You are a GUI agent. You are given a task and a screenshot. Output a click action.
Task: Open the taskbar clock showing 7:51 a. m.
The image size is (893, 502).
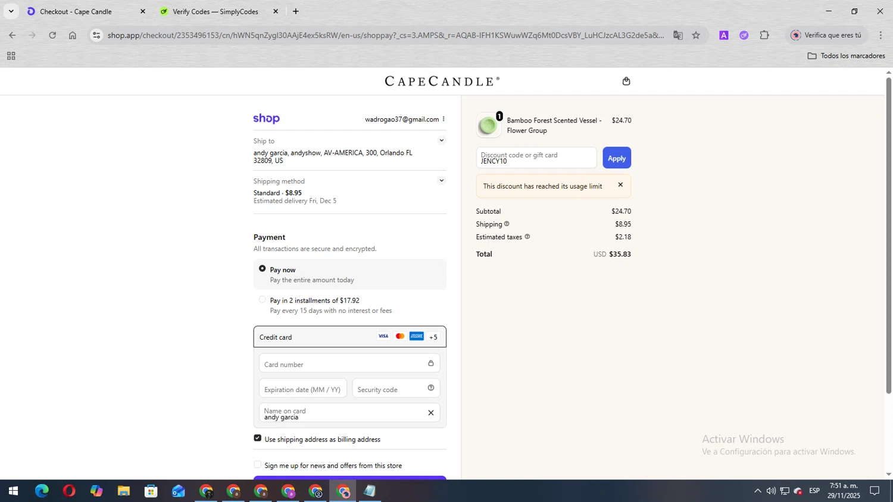click(844, 491)
